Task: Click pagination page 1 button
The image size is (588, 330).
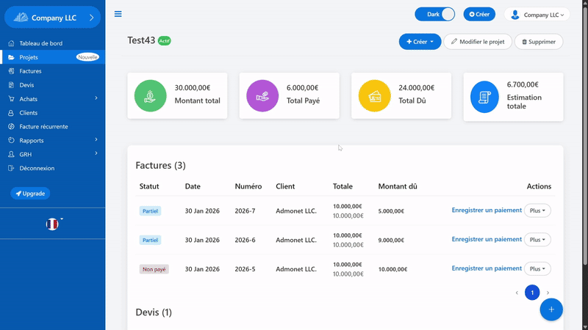Action: point(532,293)
